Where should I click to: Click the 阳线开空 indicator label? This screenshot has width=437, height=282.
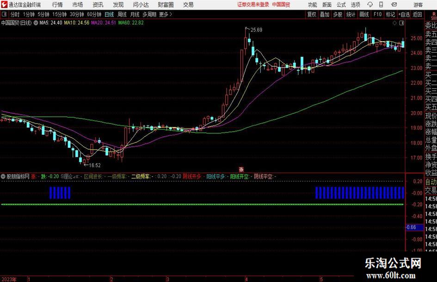coord(240,176)
